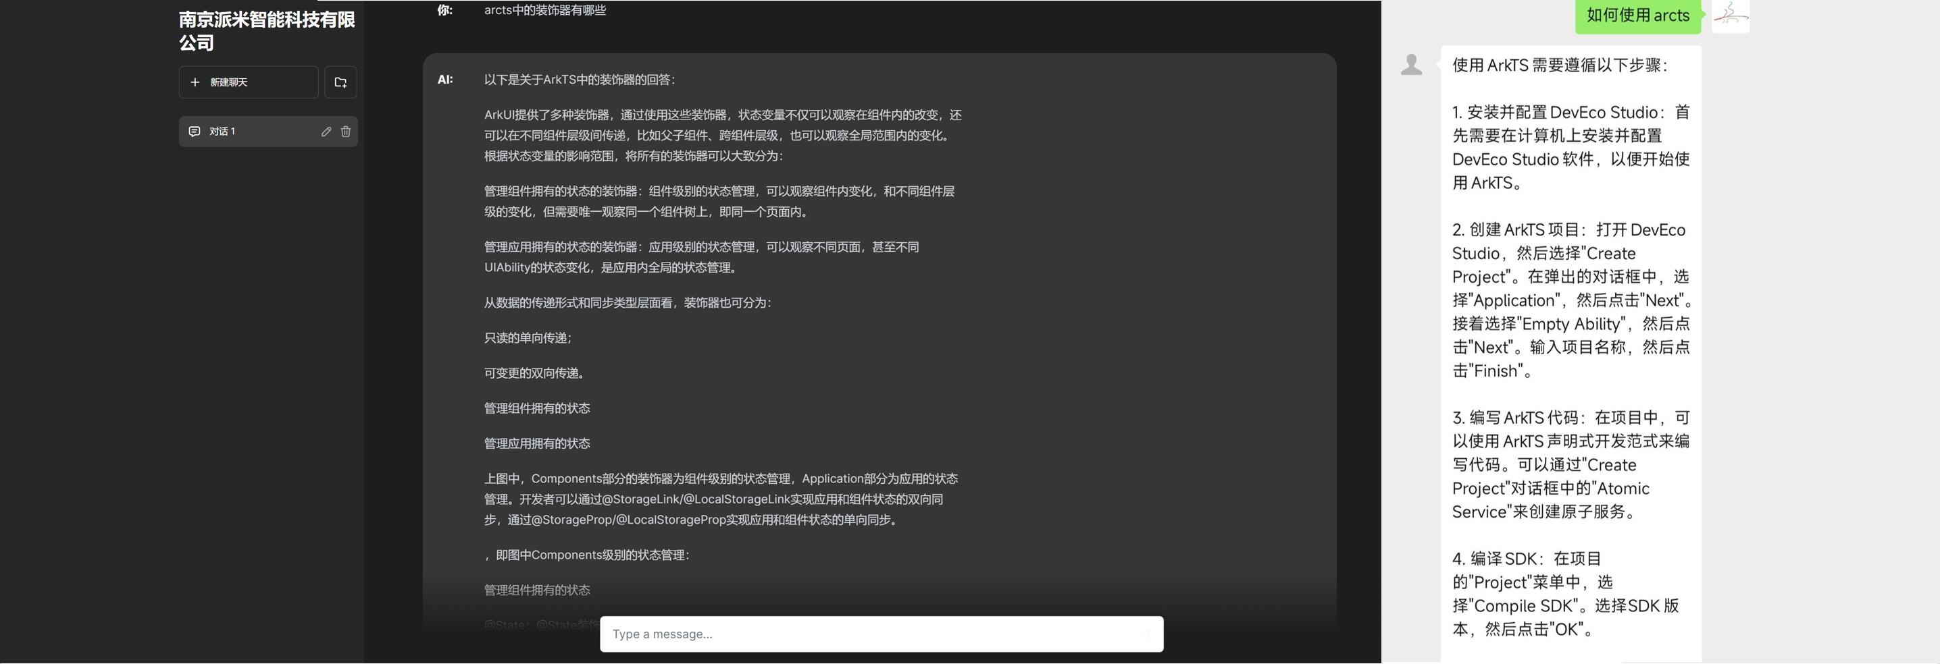Click the gray bot avatar in right chat

pos(1411,65)
